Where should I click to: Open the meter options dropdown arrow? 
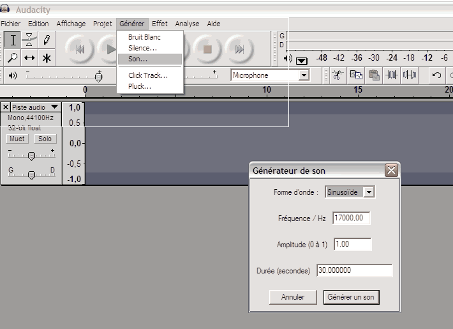click(x=302, y=61)
